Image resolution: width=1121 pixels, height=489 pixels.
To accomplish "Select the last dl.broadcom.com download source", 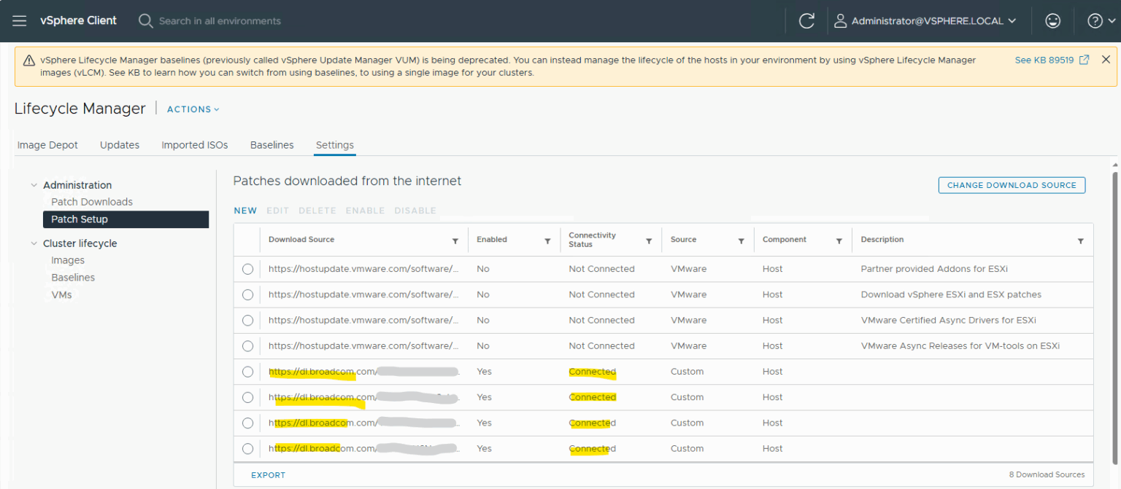I will (x=247, y=448).
